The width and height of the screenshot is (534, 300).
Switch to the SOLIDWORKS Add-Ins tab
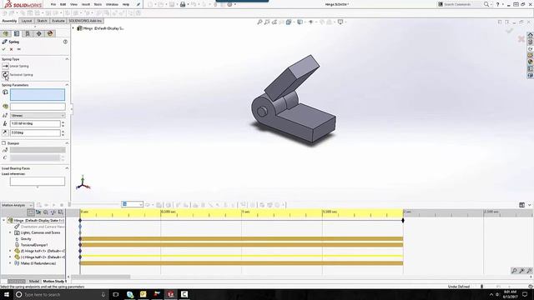85,21
